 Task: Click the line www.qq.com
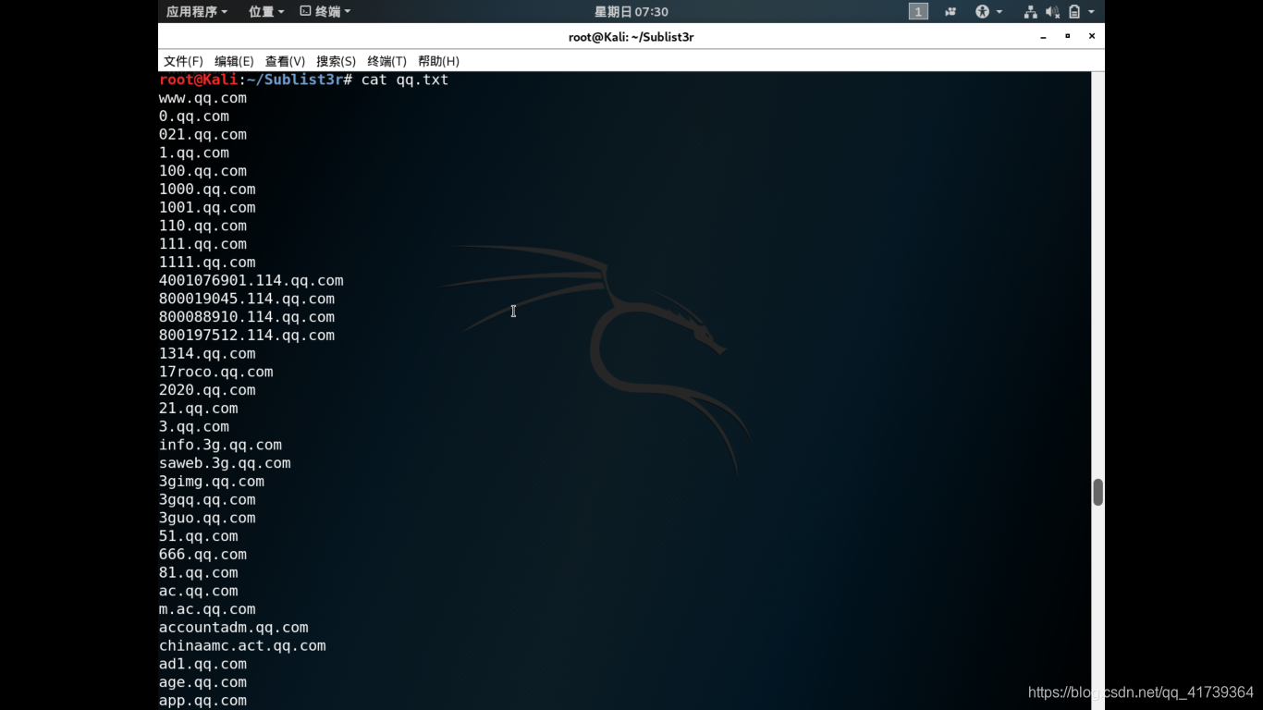(202, 98)
